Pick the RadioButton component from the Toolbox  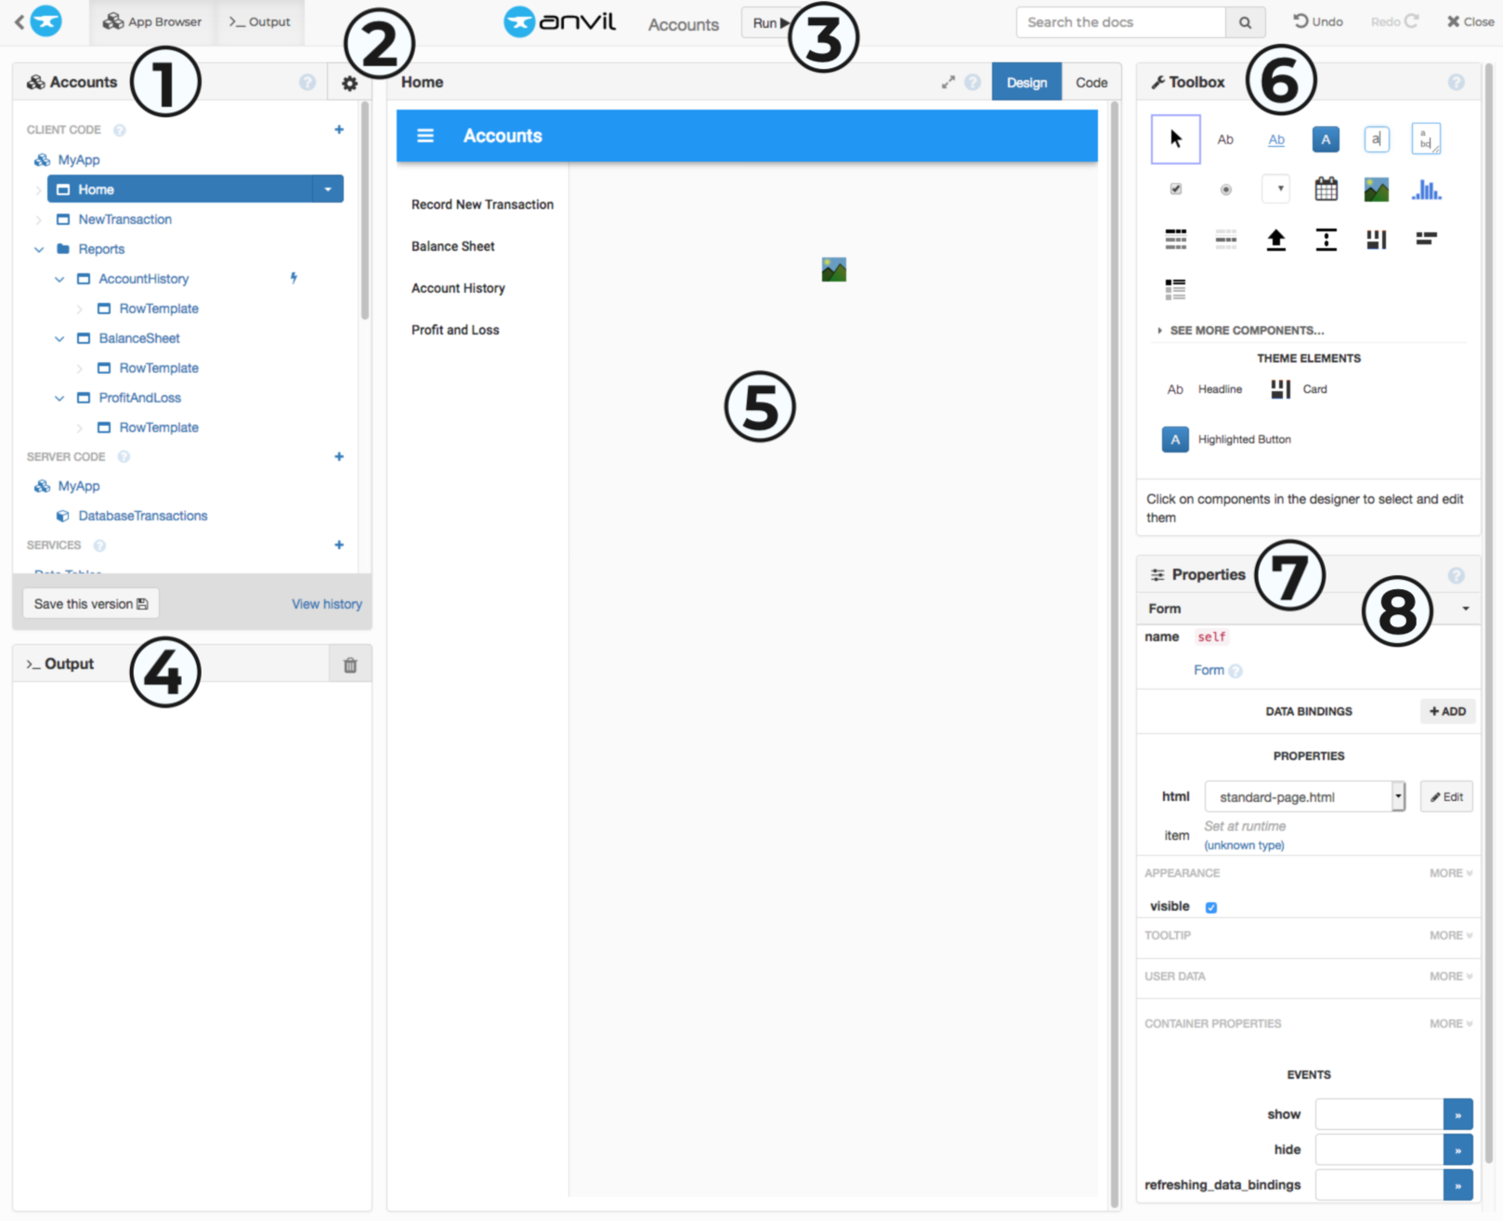pyautogui.click(x=1225, y=189)
